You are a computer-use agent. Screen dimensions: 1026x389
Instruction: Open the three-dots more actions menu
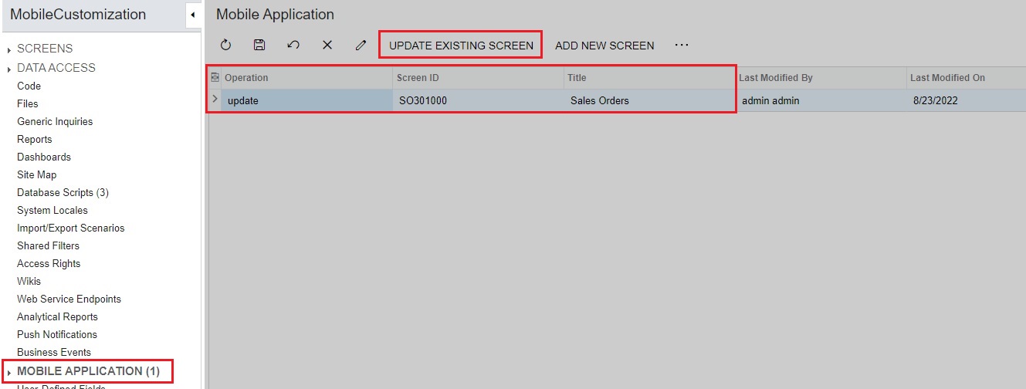pyautogui.click(x=681, y=46)
